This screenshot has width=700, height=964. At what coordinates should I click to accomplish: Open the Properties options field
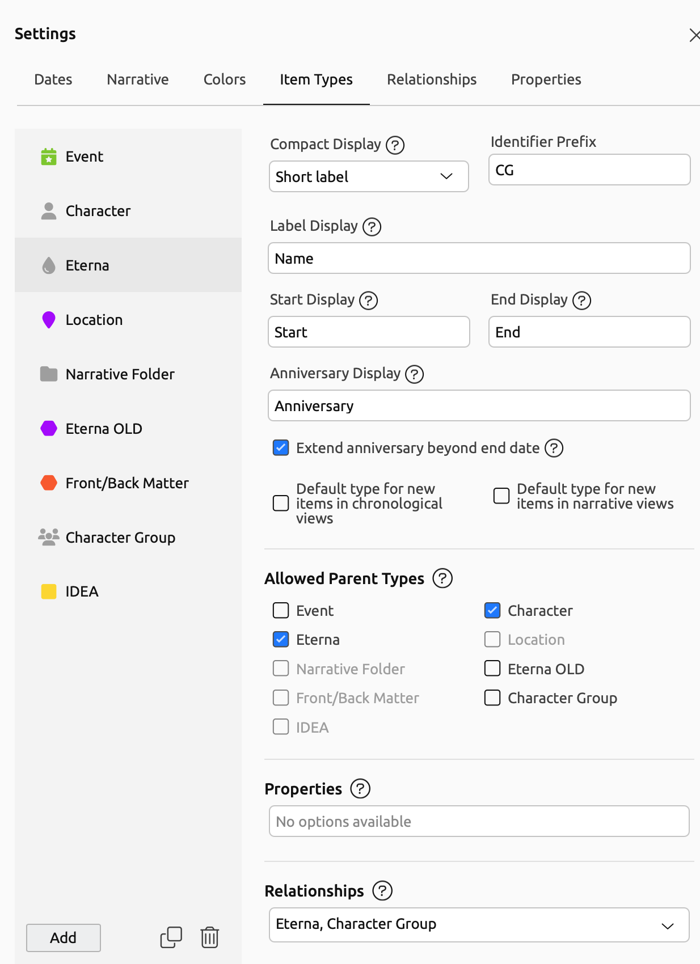point(478,822)
